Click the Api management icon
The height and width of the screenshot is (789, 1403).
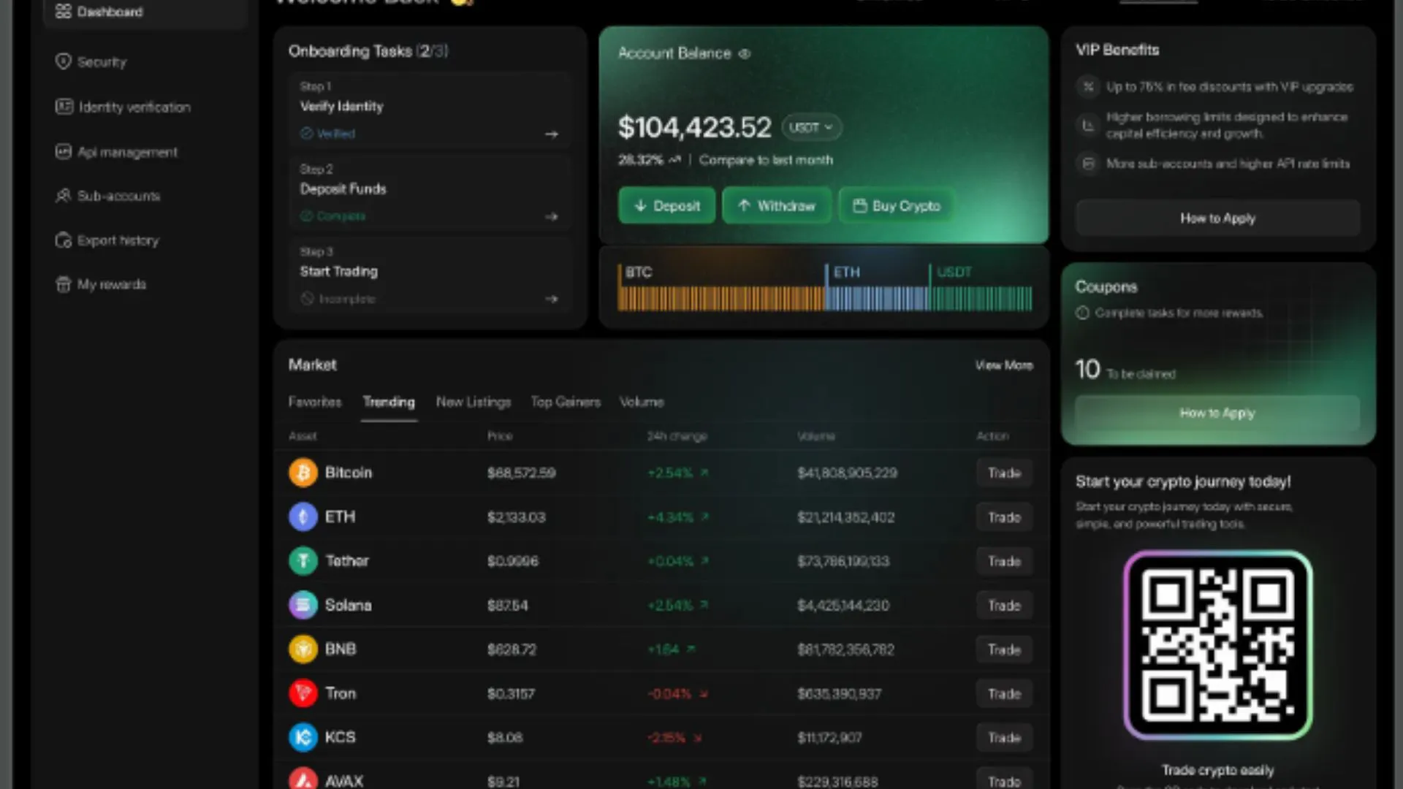click(x=64, y=152)
